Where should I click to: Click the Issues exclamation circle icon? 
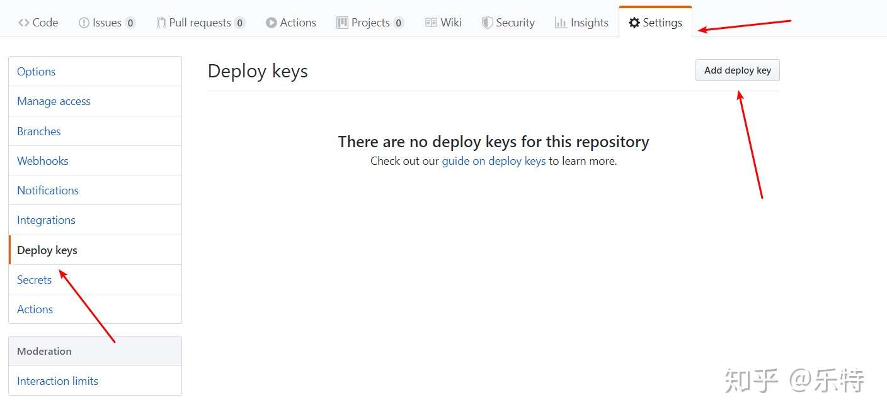[x=84, y=23]
